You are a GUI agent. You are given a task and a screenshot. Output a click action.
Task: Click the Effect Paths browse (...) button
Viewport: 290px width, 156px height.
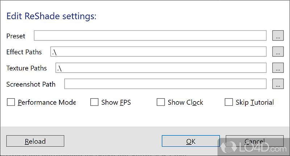point(278,52)
